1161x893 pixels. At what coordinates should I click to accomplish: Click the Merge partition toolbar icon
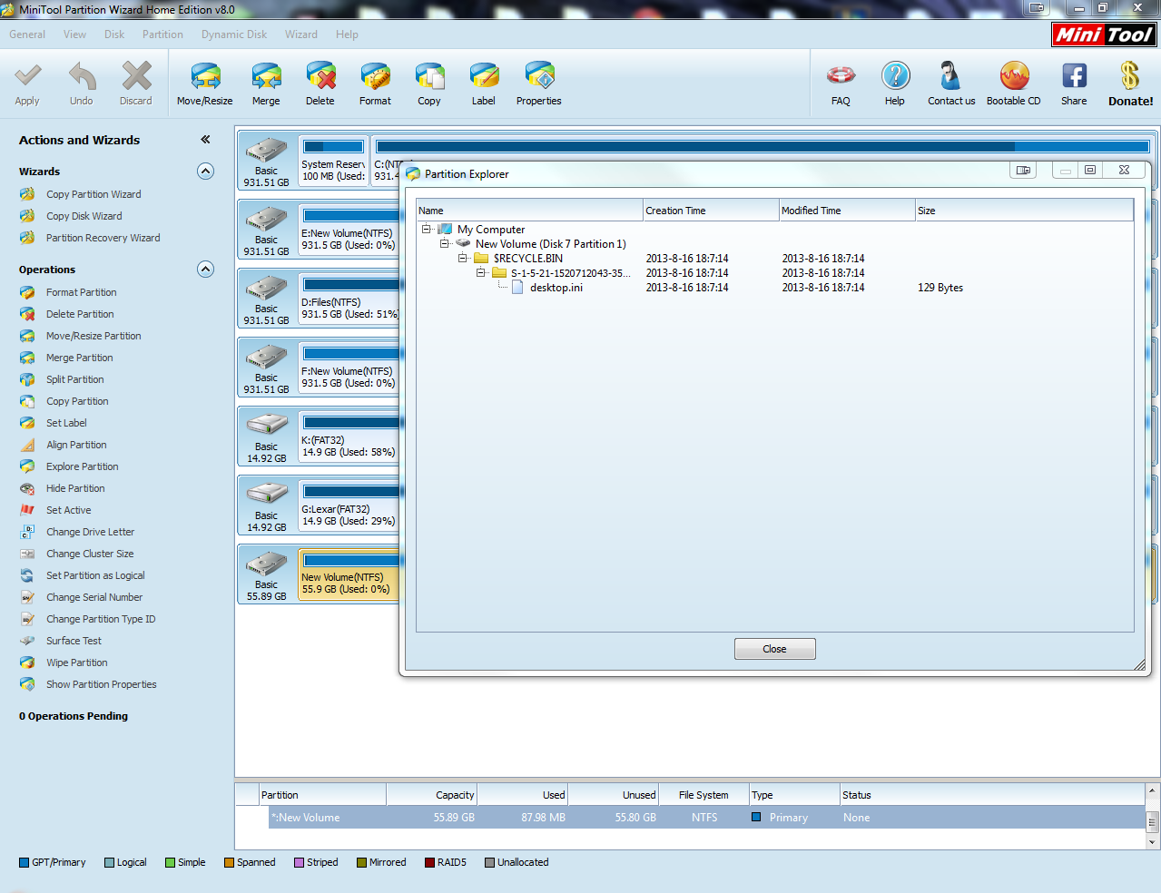tap(266, 77)
